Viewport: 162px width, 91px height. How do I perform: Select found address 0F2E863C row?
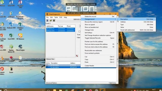tap(60, 29)
